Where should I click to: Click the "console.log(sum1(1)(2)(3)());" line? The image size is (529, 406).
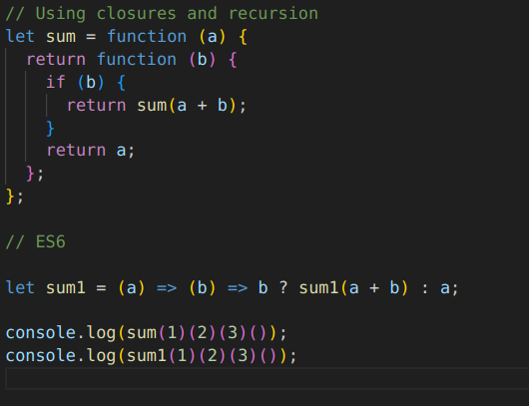(x=152, y=356)
